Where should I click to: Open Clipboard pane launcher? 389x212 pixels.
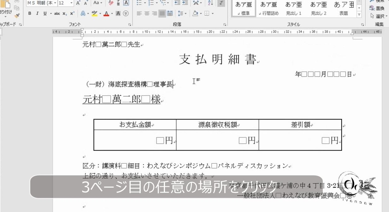[x=20, y=24]
